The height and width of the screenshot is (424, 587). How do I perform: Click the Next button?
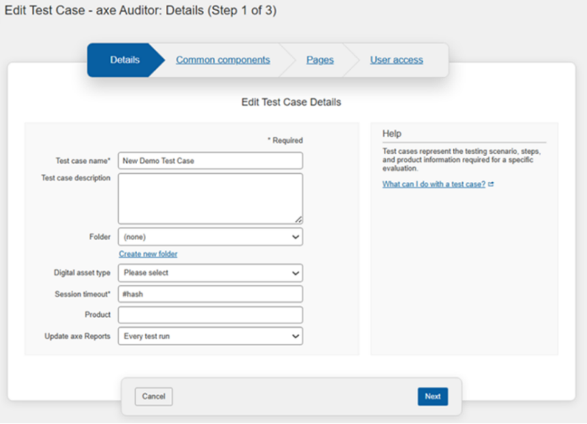tap(432, 396)
